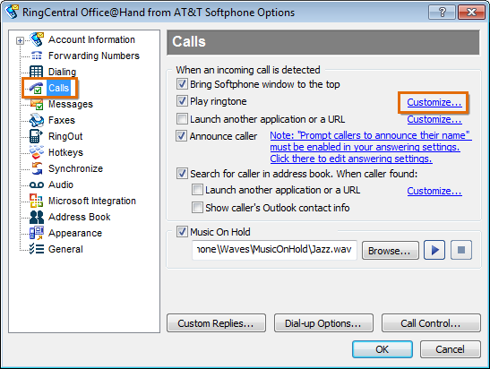Open Customize link for Play ringtone
This screenshot has width=490, height=369.
coord(434,102)
